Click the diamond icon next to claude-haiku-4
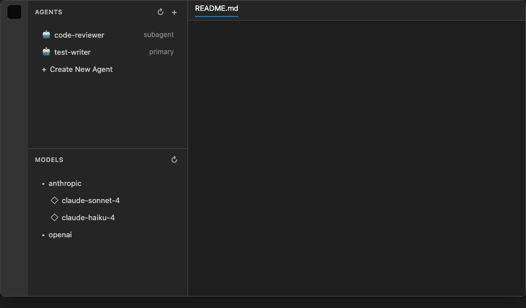Screen dimensions: 526x308 (x=54, y=217)
